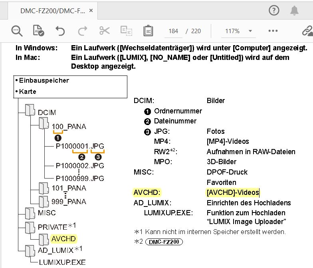Viewport: 313px width, 268px height.
Task: Click the highlighted AVCHD folder label in tree
Action: click(64, 239)
